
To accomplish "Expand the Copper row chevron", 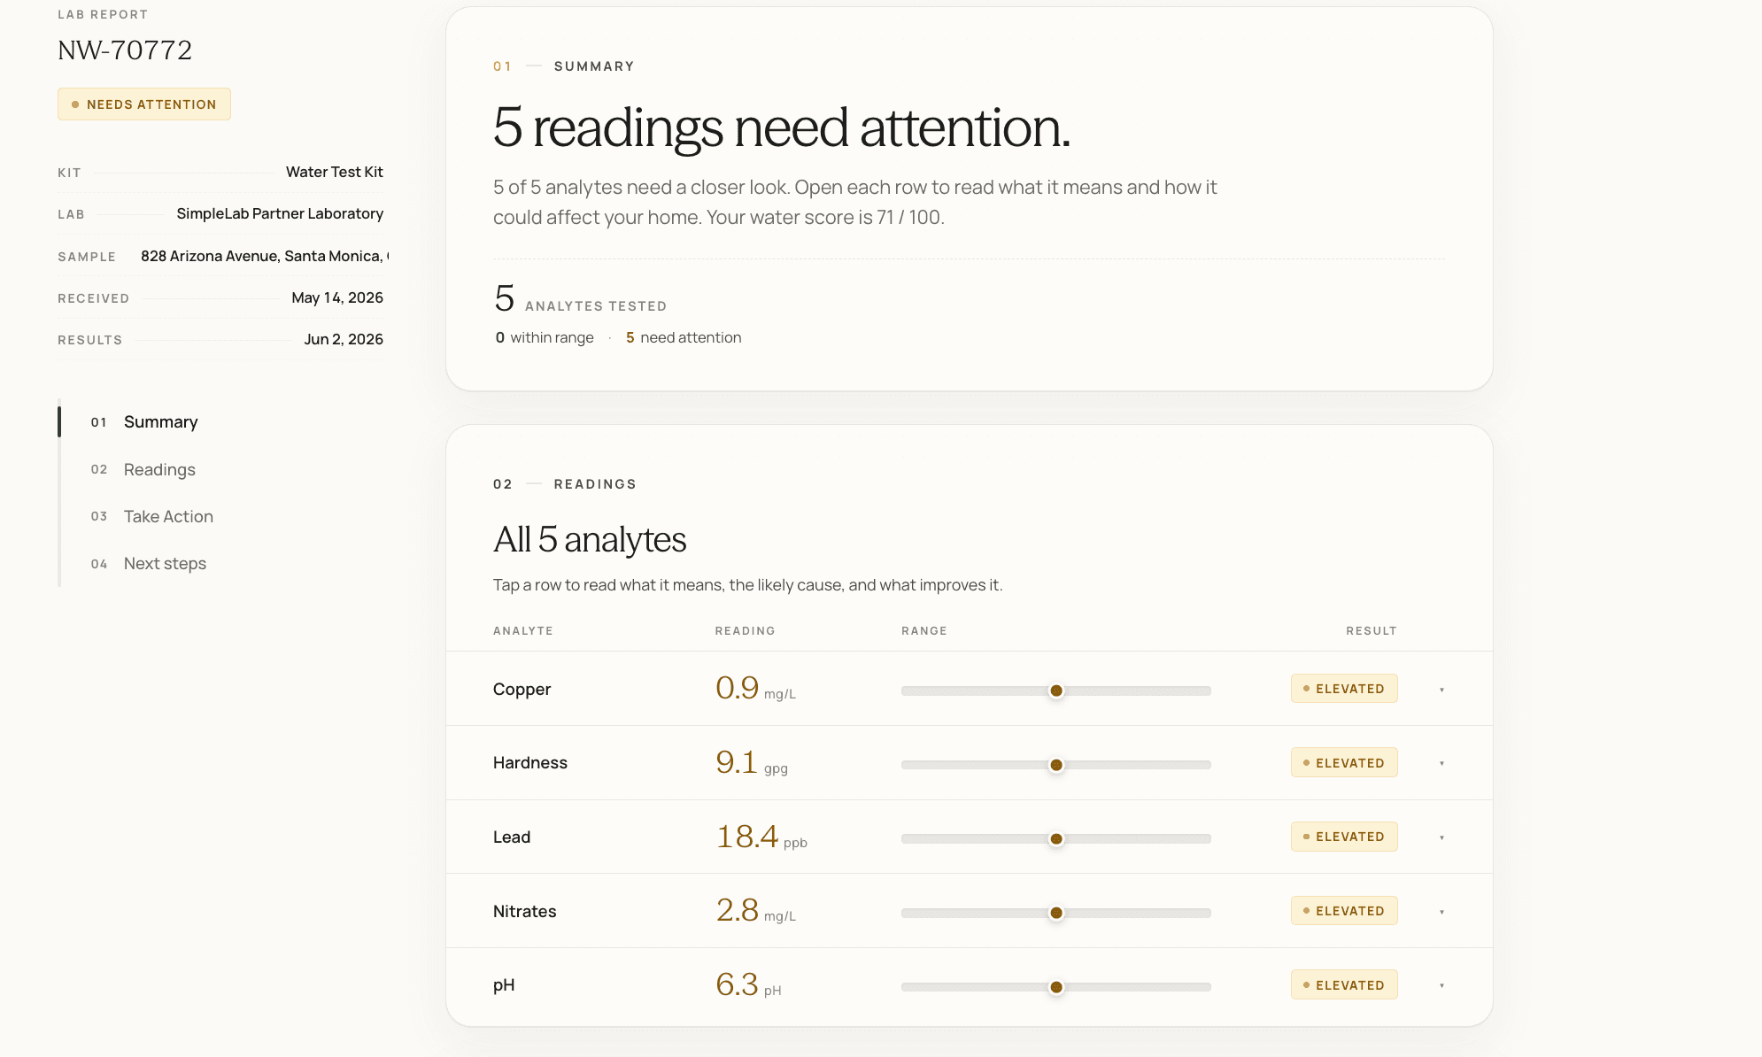I will [1441, 690].
